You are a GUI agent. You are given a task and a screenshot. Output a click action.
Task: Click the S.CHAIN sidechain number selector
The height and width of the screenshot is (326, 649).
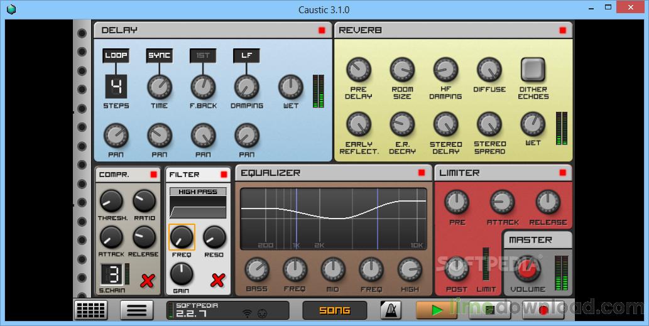pos(112,274)
